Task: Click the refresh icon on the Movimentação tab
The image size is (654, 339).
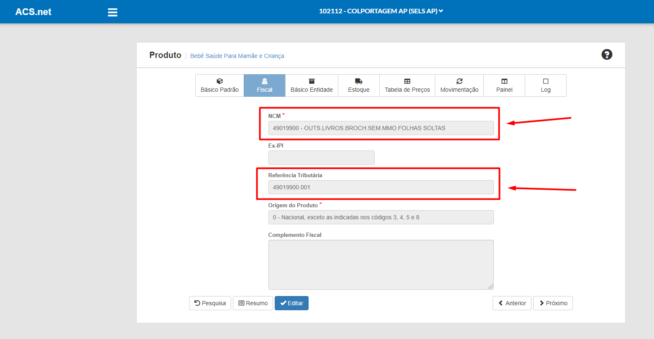Action: [x=460, y=81]
